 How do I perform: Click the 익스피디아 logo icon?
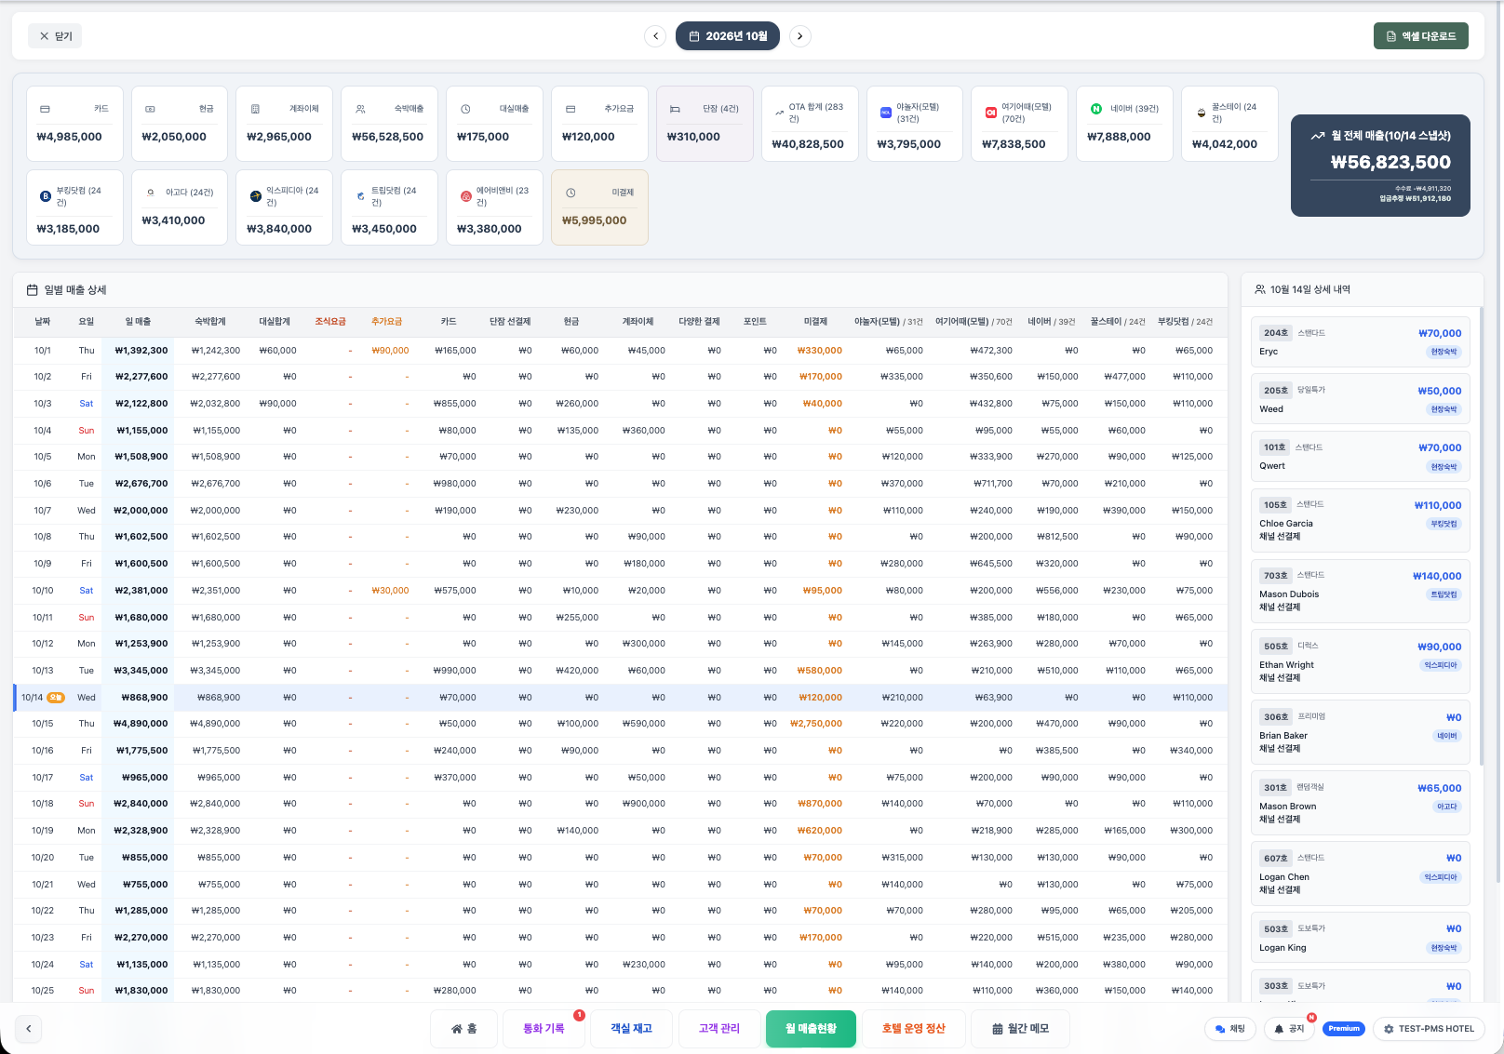(x=256, y=196)
